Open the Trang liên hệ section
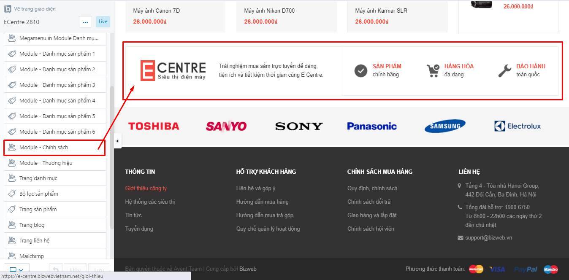The height and width of the screenshot is (280, 569). tap(55, 241)
